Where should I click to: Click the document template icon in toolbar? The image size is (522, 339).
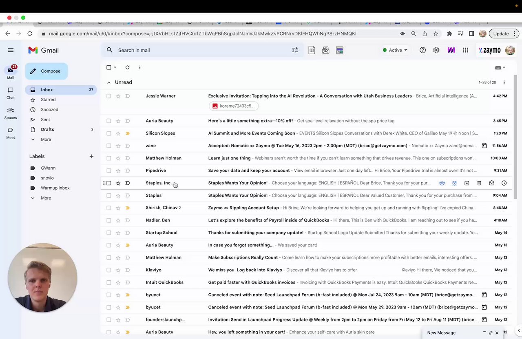[312, 50]
